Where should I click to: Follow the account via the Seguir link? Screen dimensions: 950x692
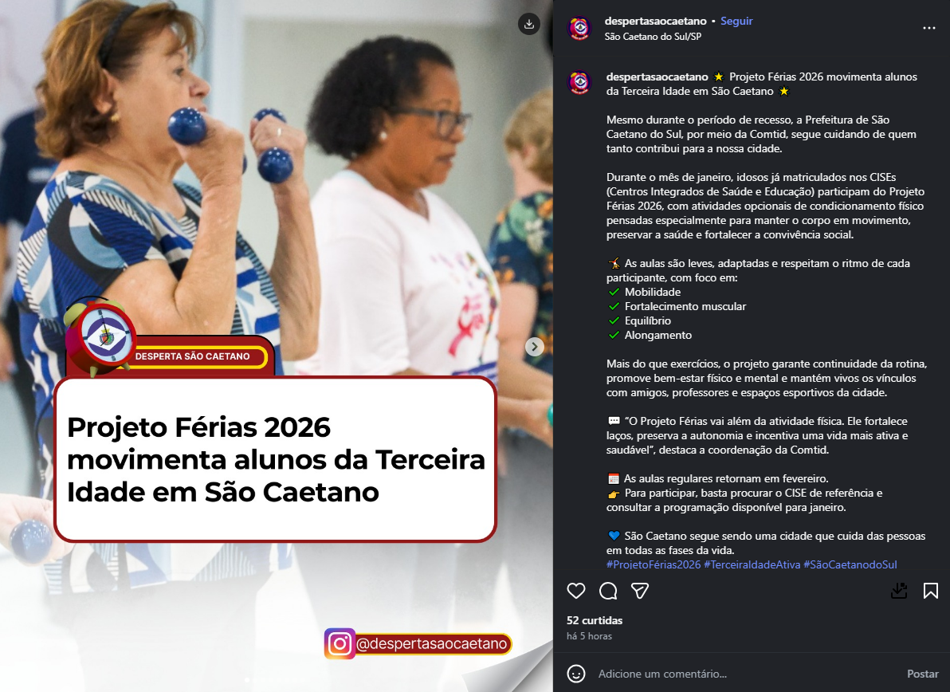[736, 21]
